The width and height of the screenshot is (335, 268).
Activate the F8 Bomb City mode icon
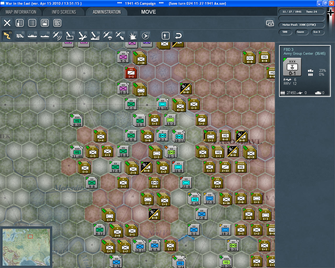tap(95, 36)
